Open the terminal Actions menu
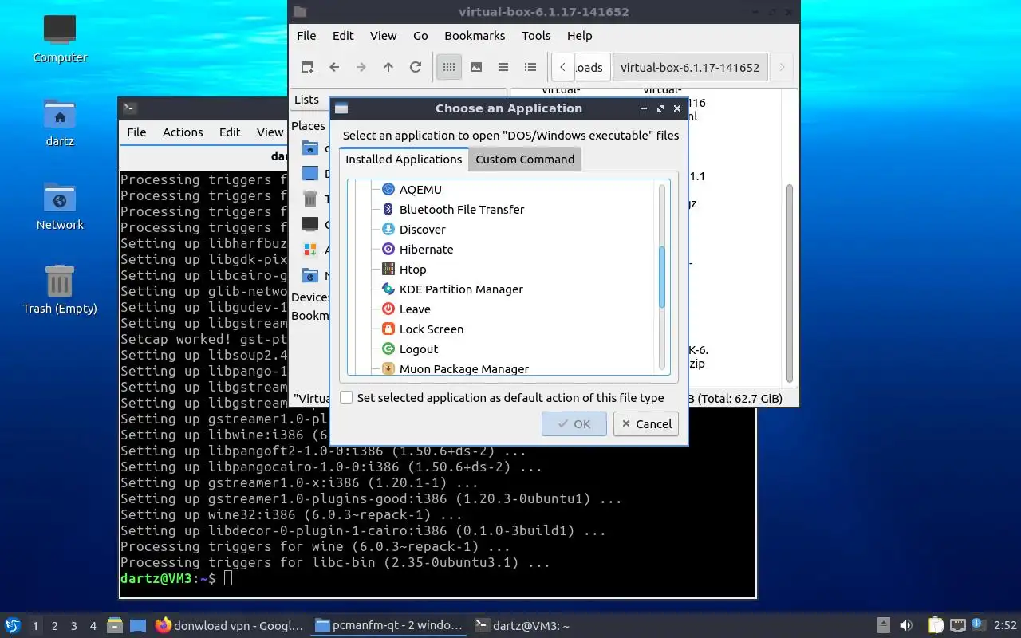 [x=183, y=132]
